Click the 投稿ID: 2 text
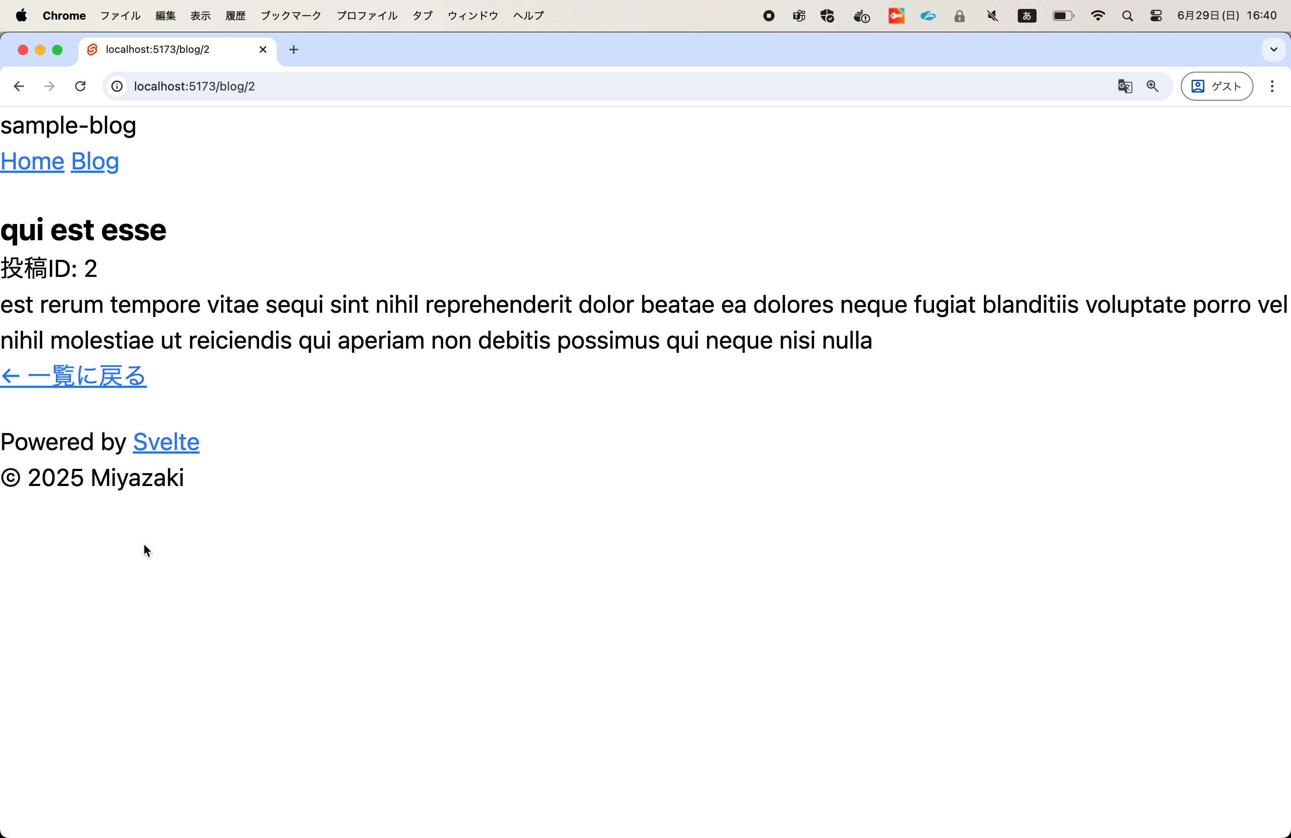The height and width of the screenshot is (838, 1291). coord(49,268)
